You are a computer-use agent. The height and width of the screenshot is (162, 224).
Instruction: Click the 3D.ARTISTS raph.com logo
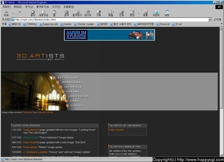point(41,57)
